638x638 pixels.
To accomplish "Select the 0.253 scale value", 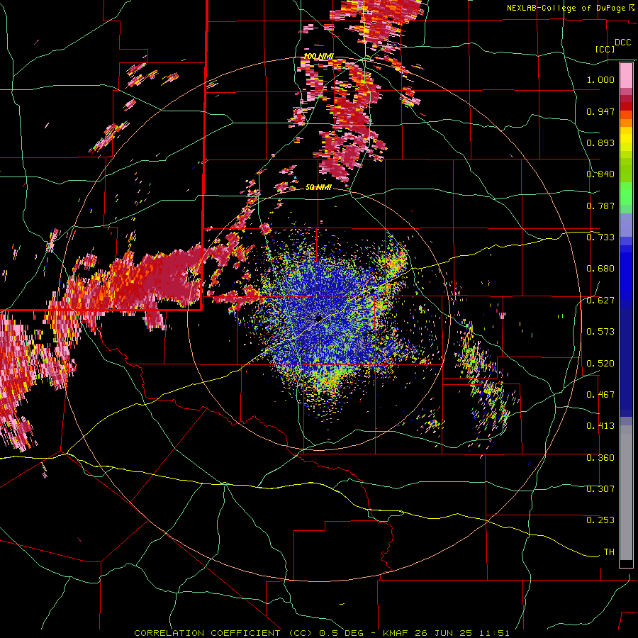I will click(600, 520).
